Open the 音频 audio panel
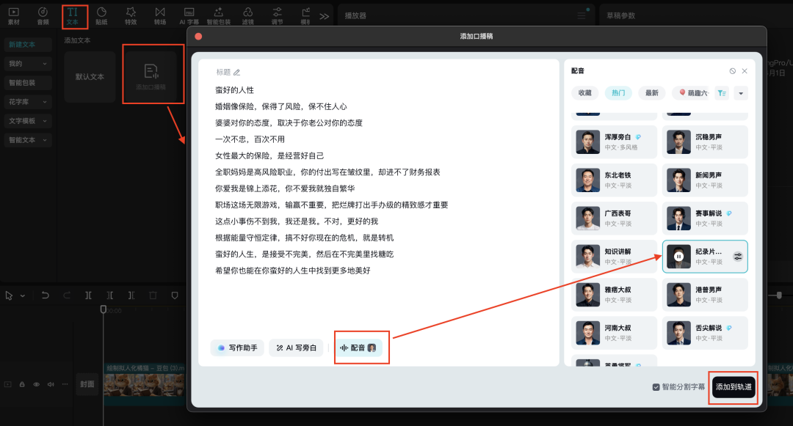The height and width of the screenshot is (426, 793). click(x=43, y=16)
